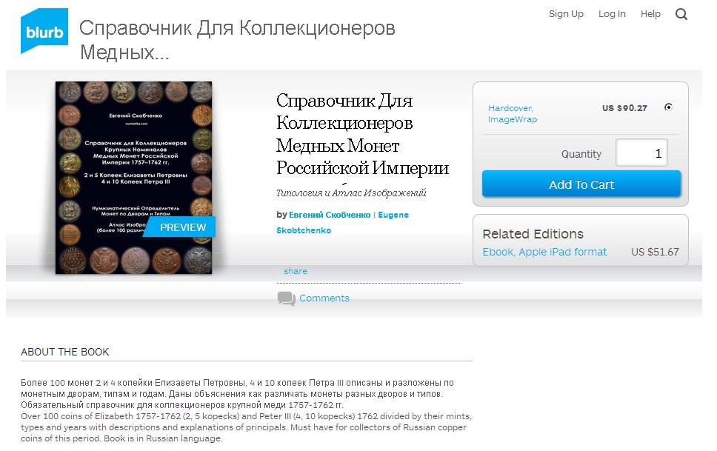Open the book cover thumbnail
This screenshot has width=717, height=451.
pos(133,178)
